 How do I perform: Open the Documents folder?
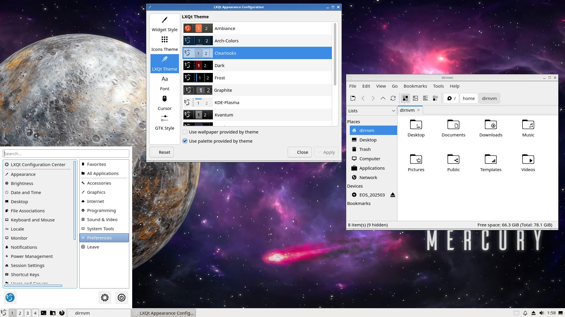pyautogui.click(x=453, y=128)
